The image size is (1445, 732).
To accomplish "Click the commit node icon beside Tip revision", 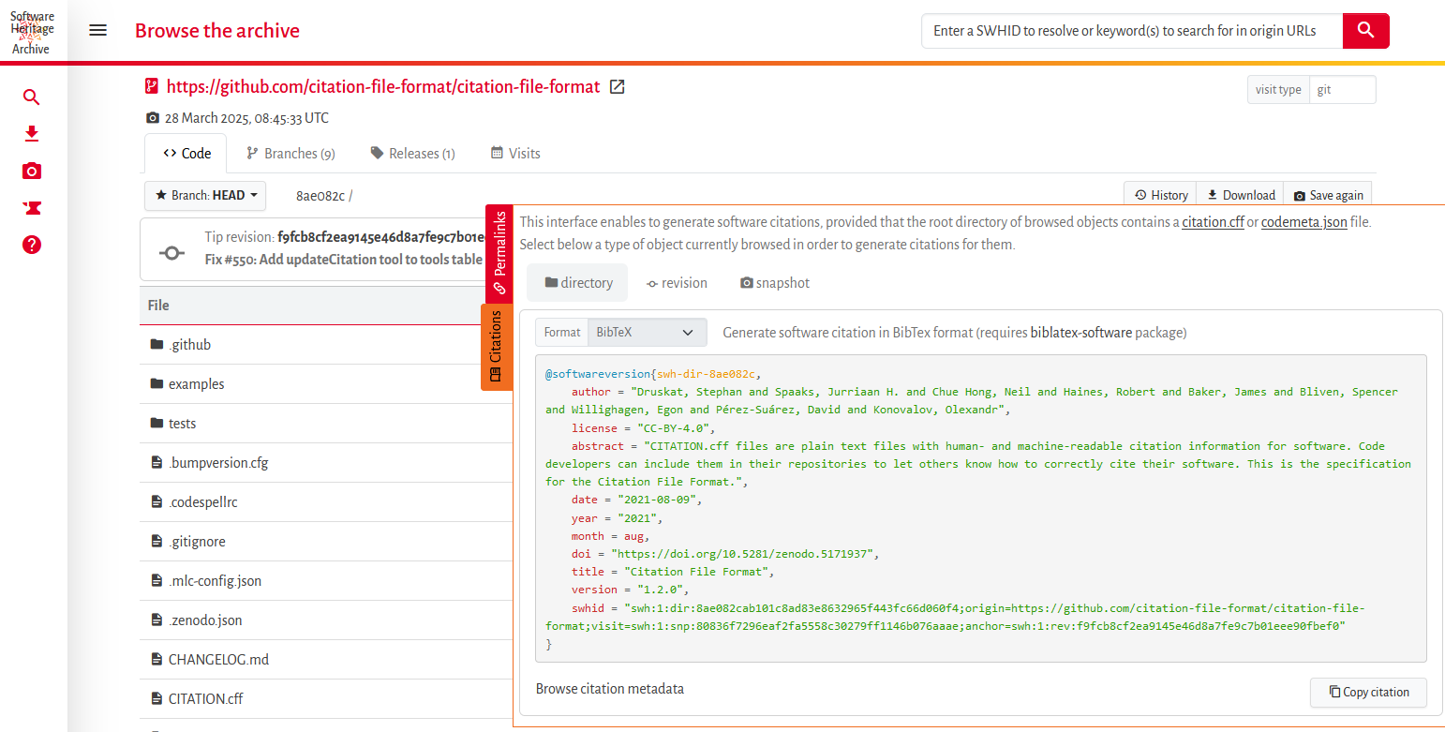I will pos(171,252).
